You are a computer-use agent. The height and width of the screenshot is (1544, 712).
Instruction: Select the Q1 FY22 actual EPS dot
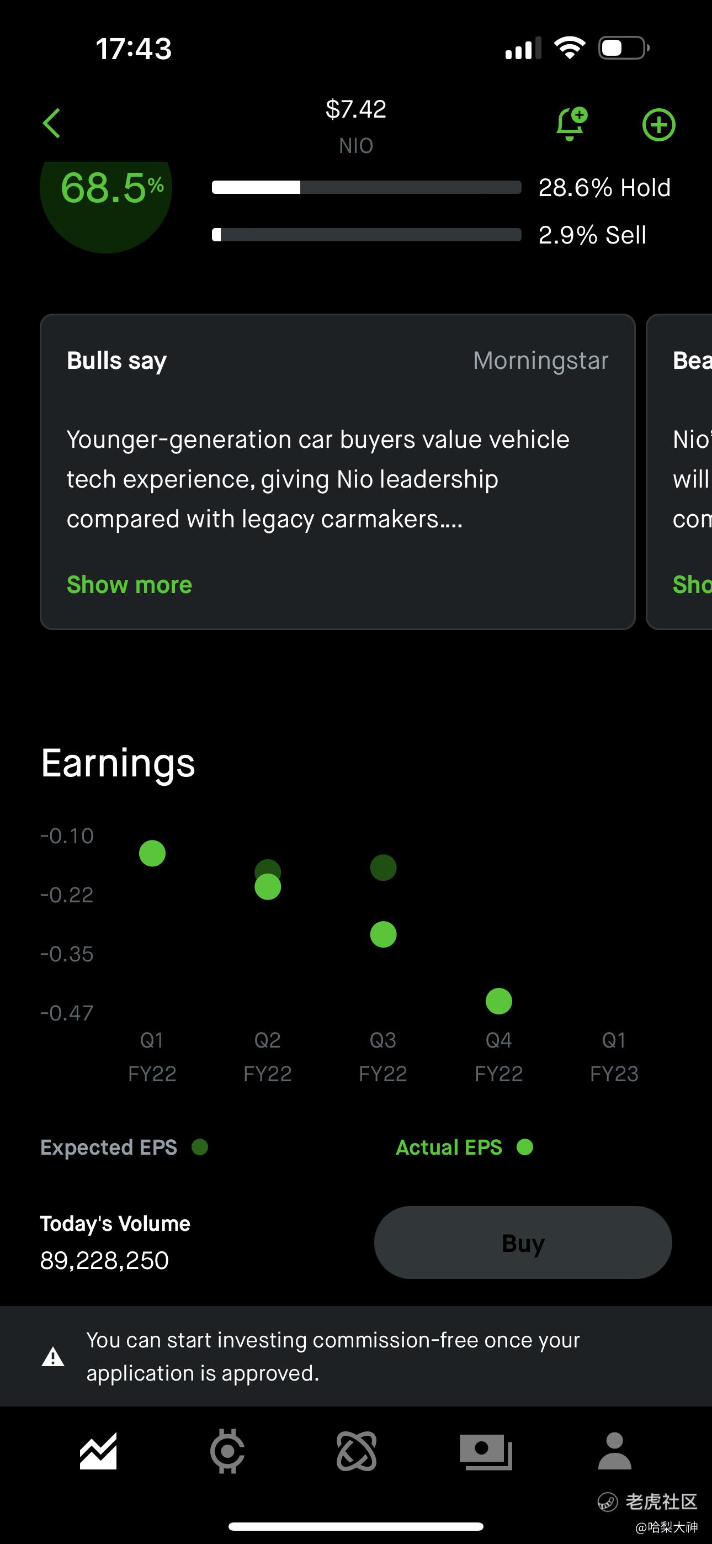[152, 853]
